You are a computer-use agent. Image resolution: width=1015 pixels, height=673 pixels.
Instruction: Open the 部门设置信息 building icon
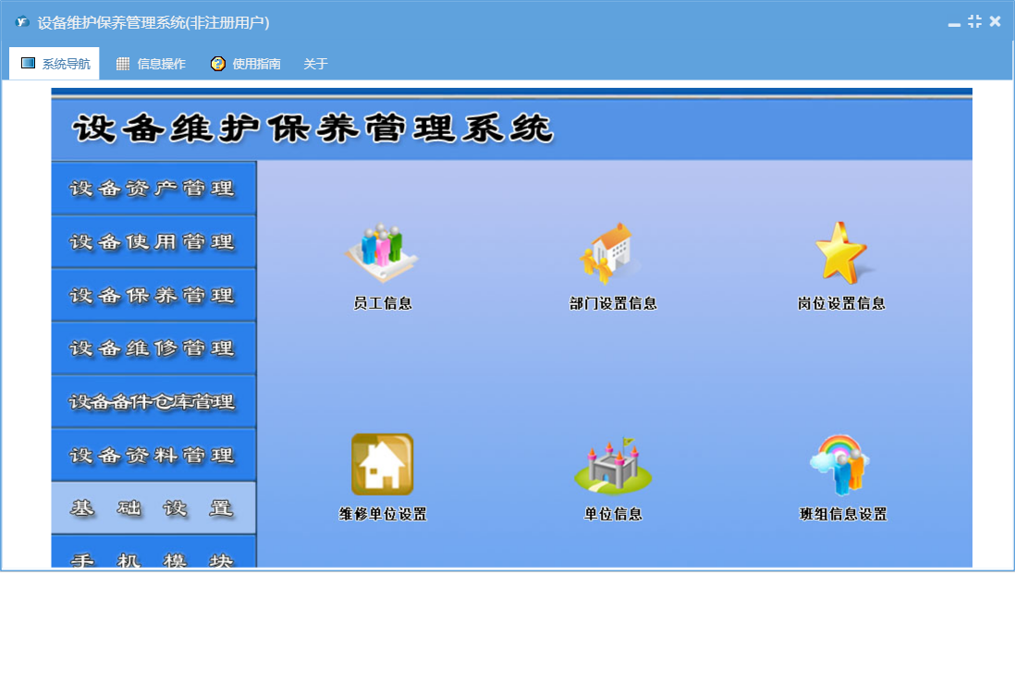[x=610, y=253]
